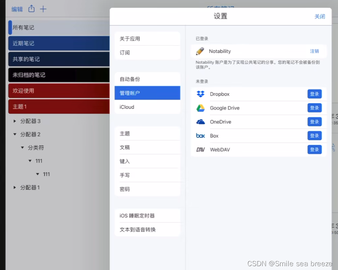338x270 pixels.
Task: Click 登录 next to WebDAV
Action: click(x=314, y=149)
